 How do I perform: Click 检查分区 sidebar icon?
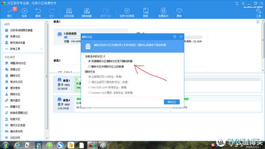[x=7, y=119]
